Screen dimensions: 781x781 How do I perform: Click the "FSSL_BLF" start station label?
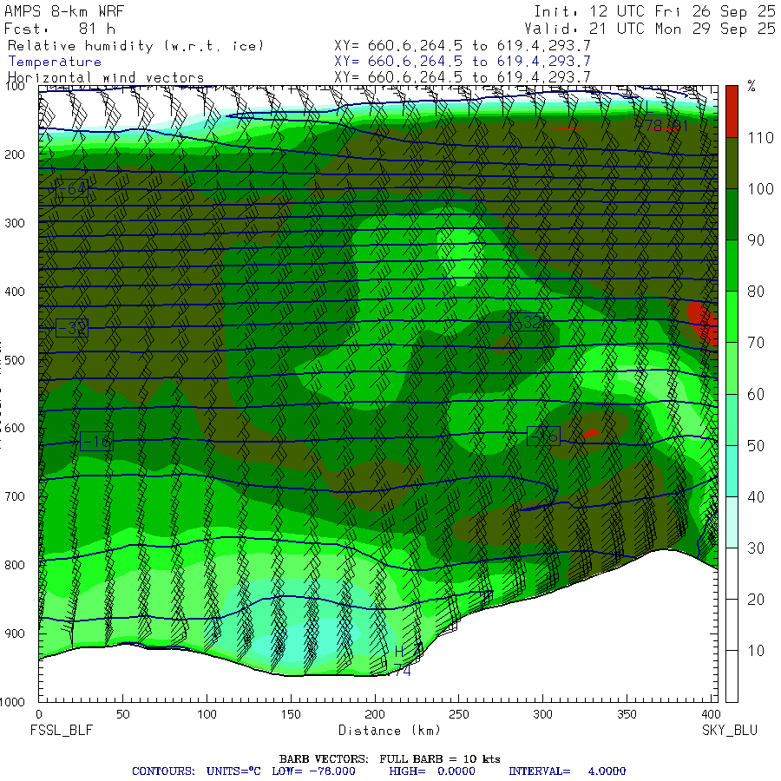pos(62,731)
